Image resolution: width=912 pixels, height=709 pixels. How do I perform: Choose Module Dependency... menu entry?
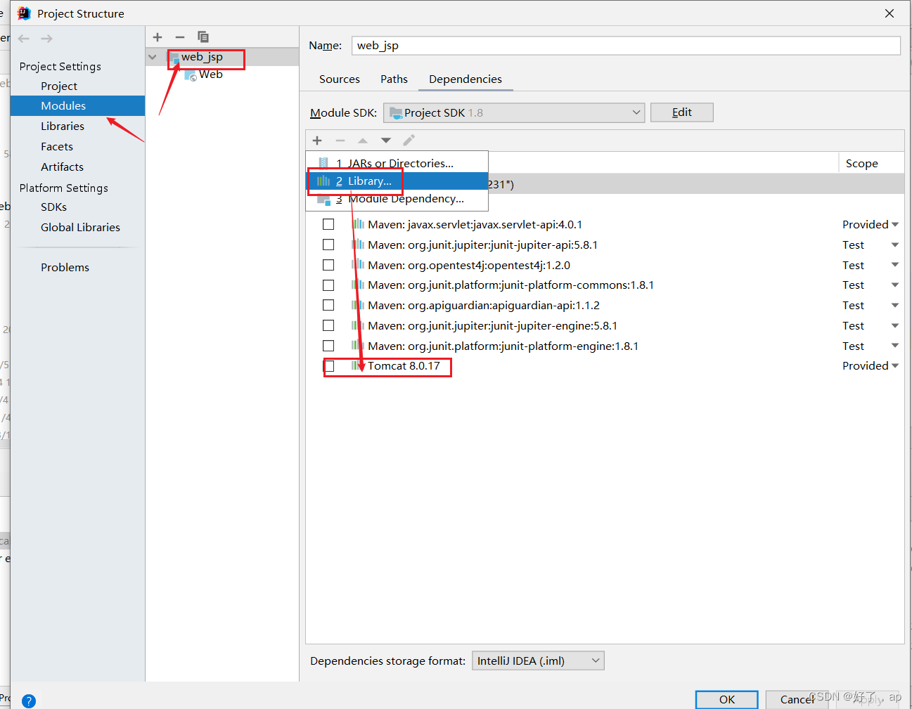pyautogui.click(x=397, y=199)
